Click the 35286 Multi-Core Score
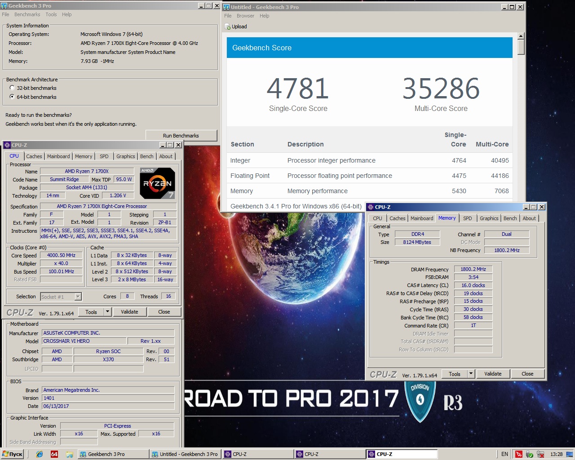The width and height of the screenshot is (575, 460). [441, 88]
